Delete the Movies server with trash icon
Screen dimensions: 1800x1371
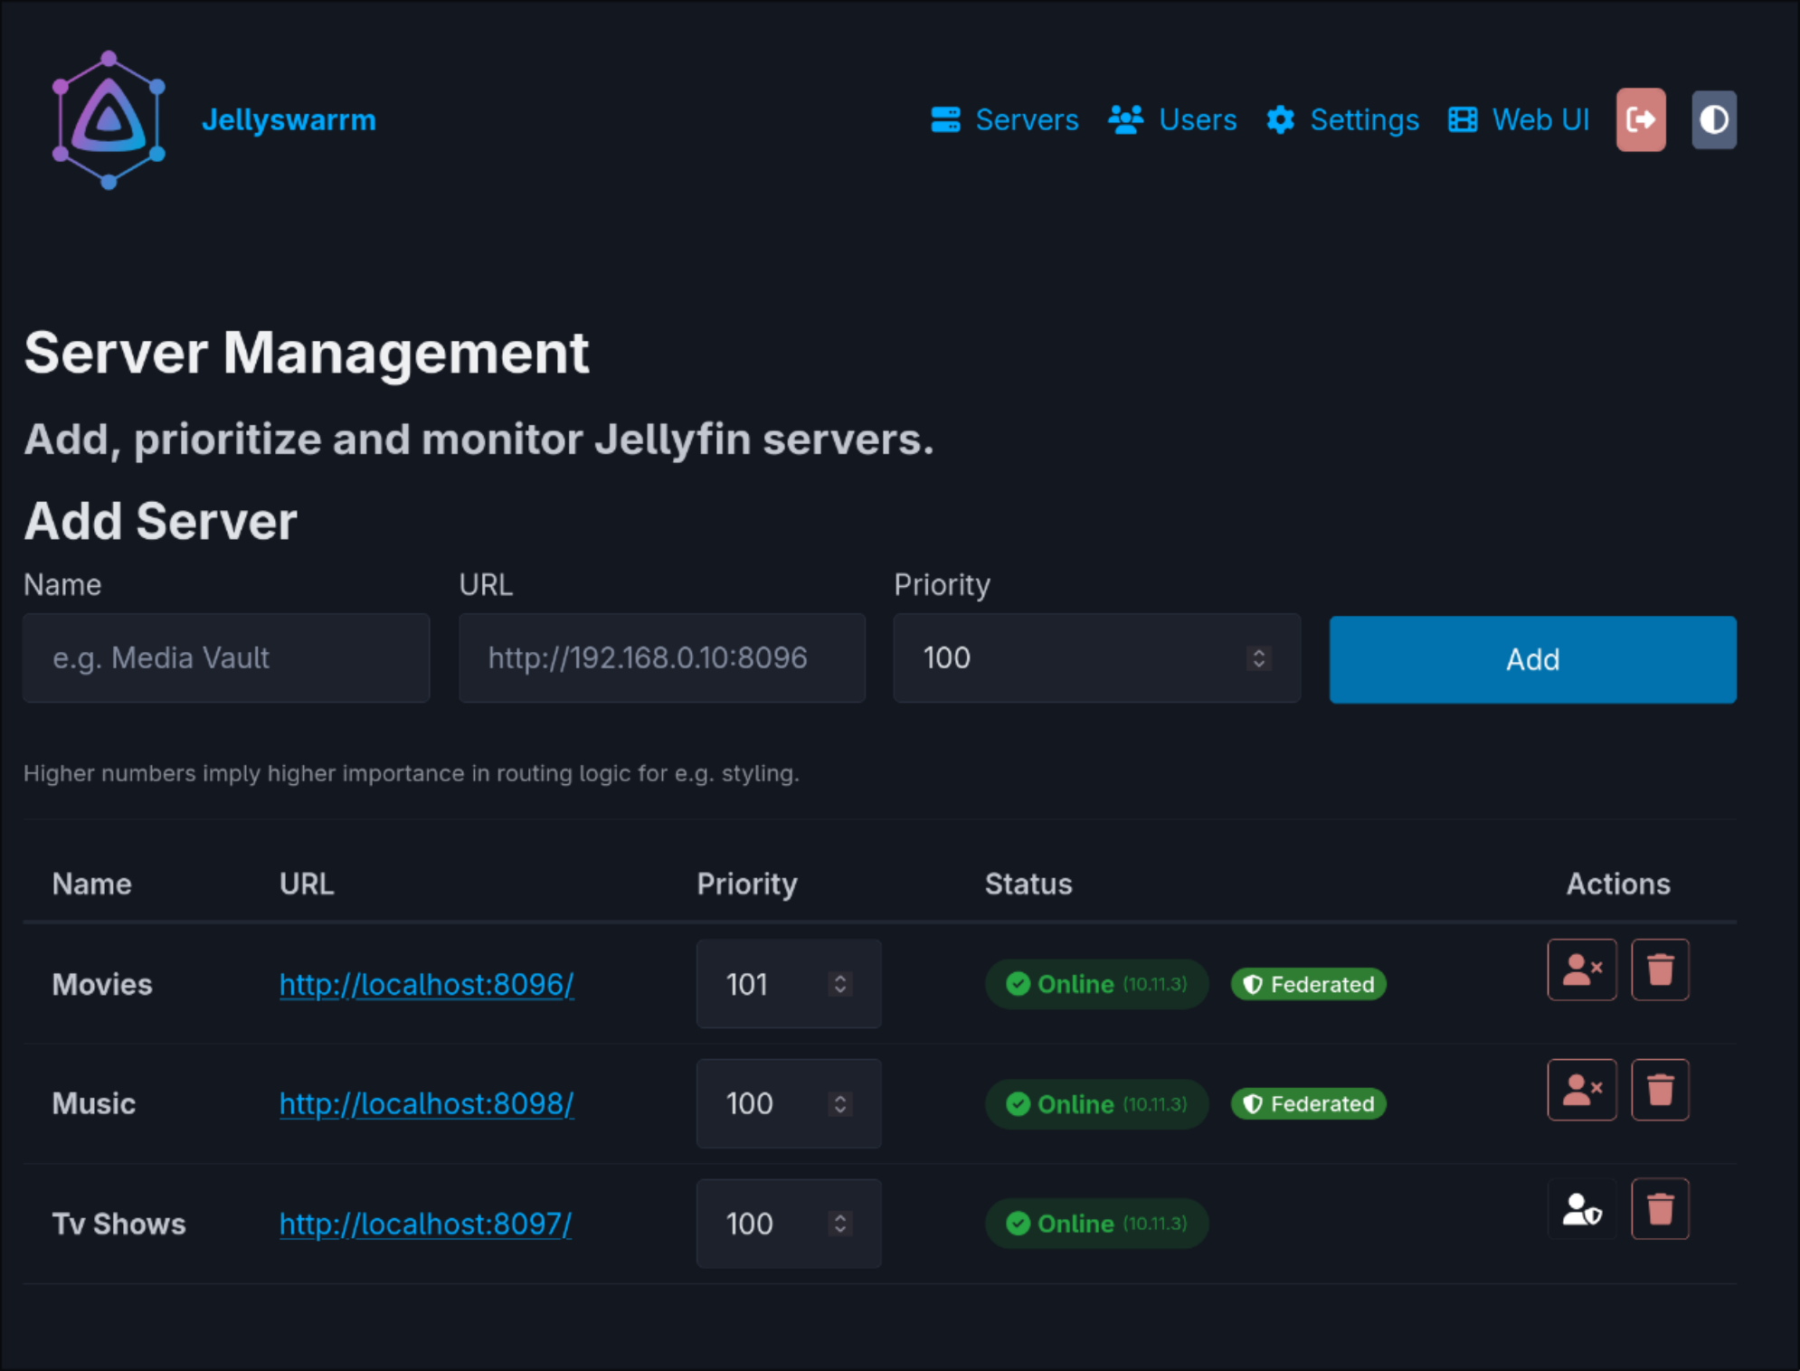(1659, 969)
